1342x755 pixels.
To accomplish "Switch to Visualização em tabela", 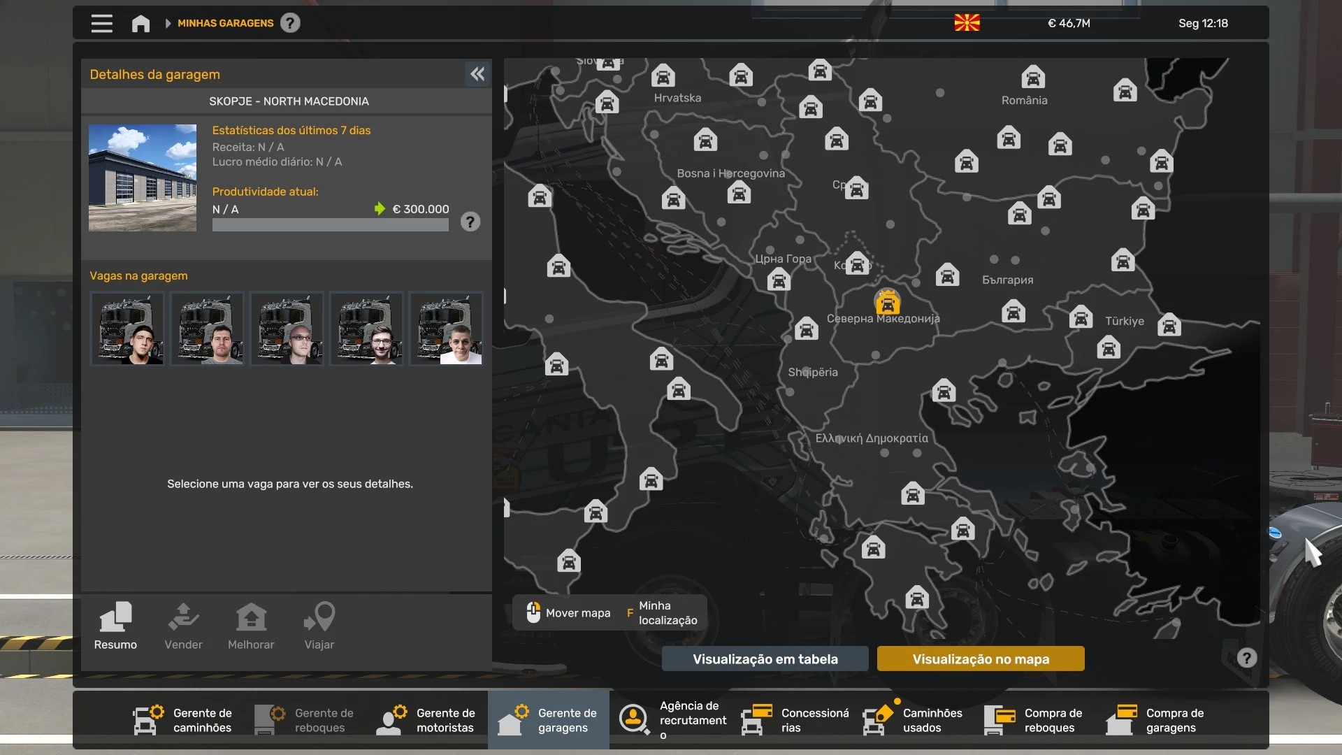I will point(765,659).
